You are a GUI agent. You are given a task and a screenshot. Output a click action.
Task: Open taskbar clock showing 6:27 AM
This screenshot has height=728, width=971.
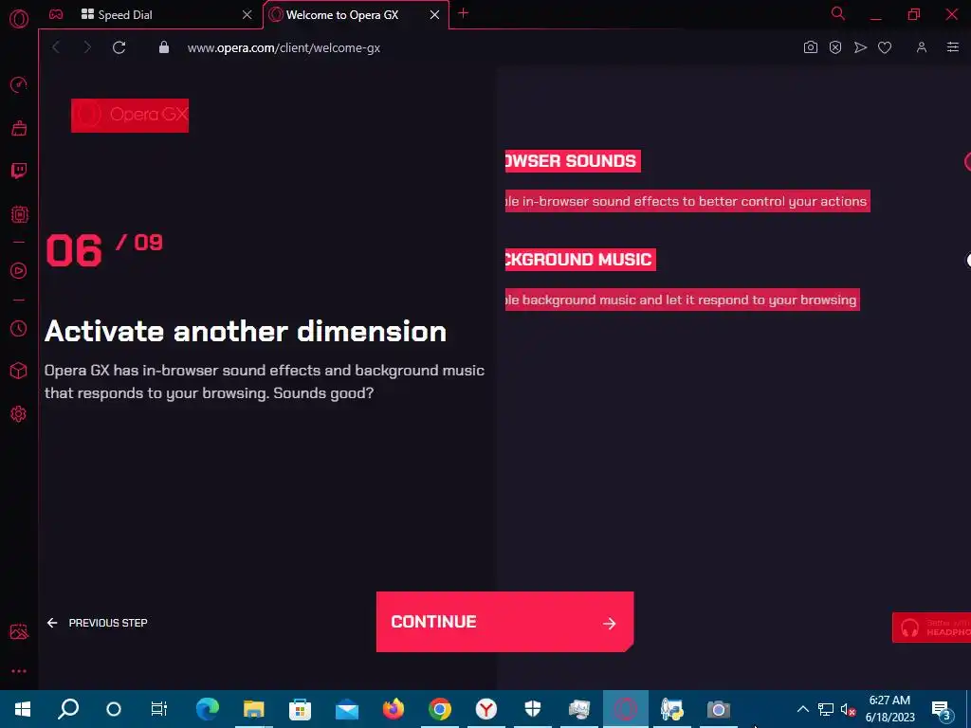point(889,709)
